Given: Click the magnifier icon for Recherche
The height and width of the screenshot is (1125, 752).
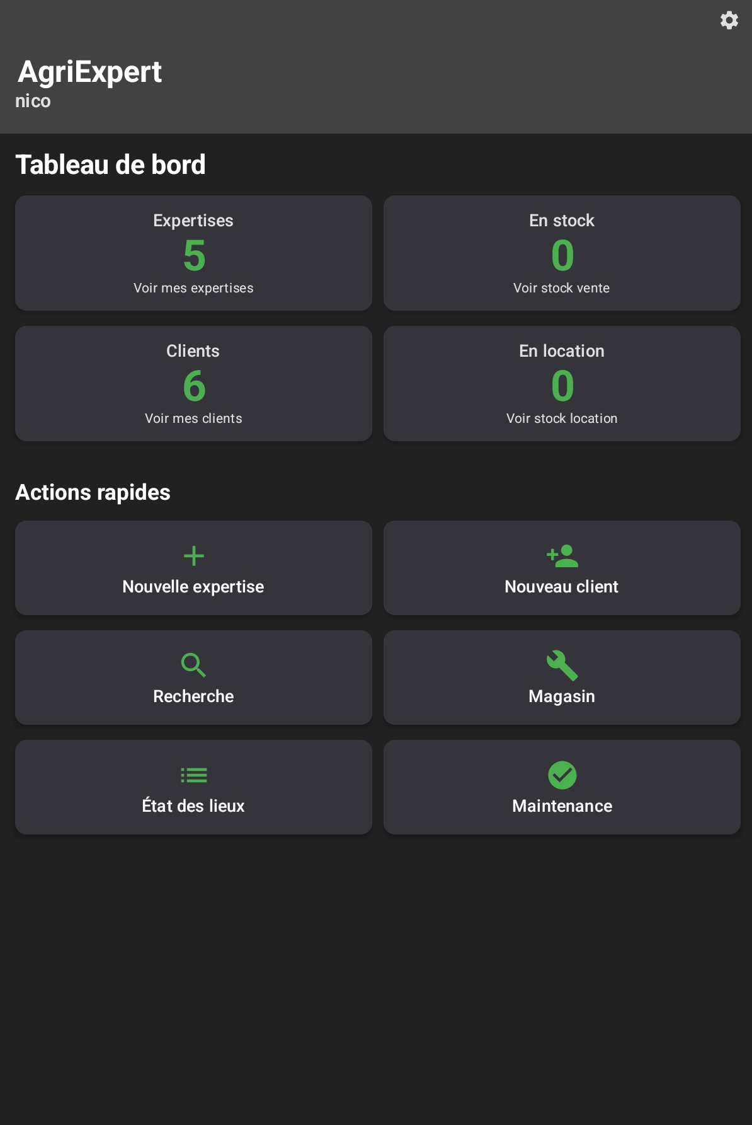Looking at the screenshot, I should coord(193,666).
